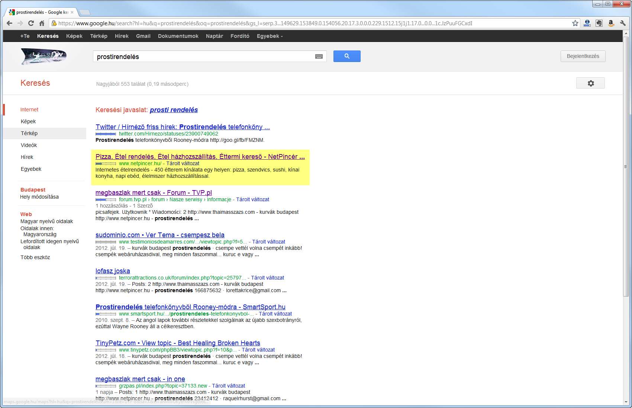
Task: Click the site security lock icon in address bar
Action: pos(54,23)
